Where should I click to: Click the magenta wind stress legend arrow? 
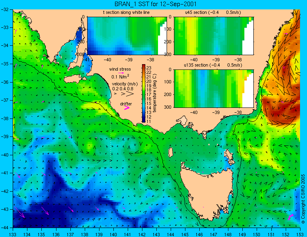click(x=121, y=73)
